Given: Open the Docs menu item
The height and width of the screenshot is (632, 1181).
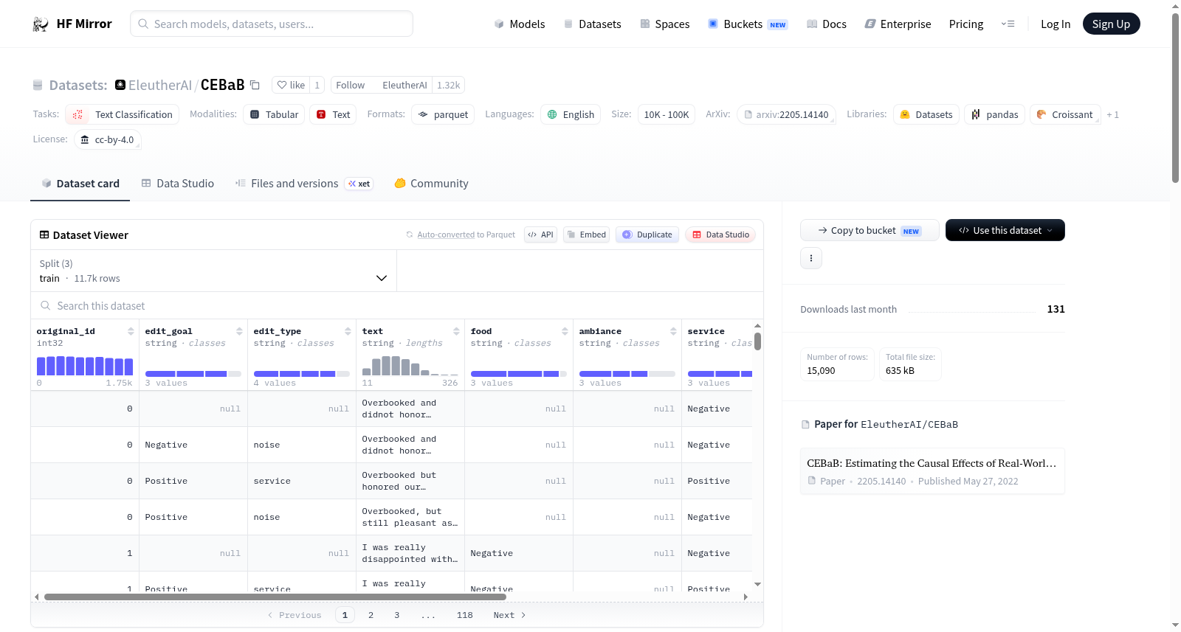Looking at the screenshot, I should tap(827, 24).
